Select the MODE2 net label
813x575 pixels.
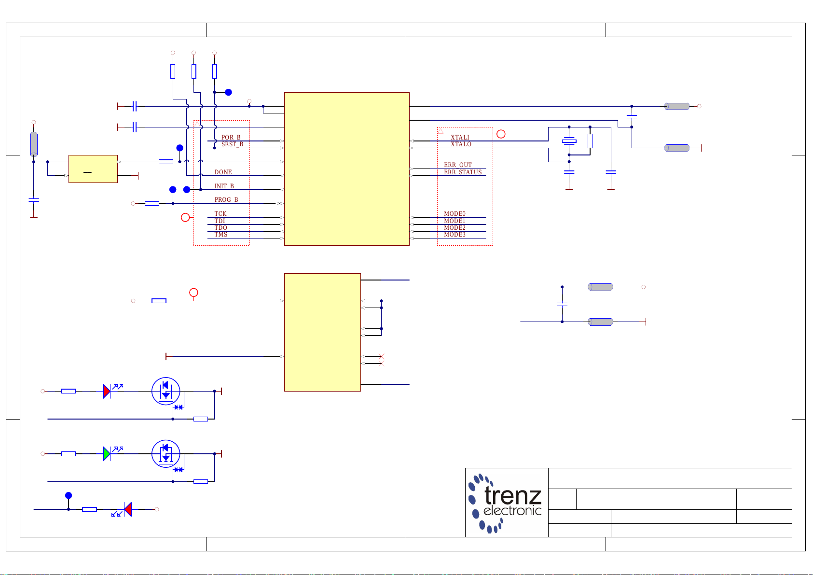tap(455, 228)
